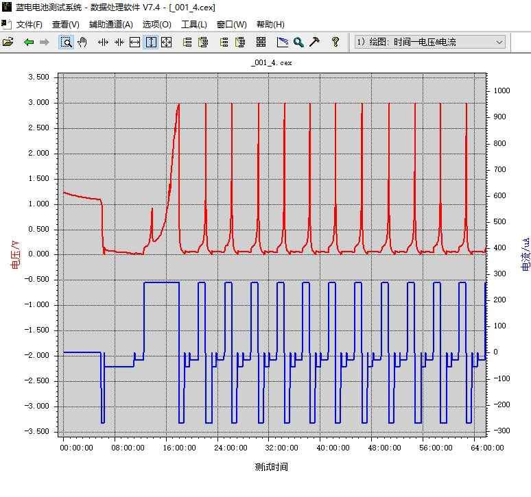Click the open file folder icon
This screenshot has height=497, width=531.
coord(8,42)
